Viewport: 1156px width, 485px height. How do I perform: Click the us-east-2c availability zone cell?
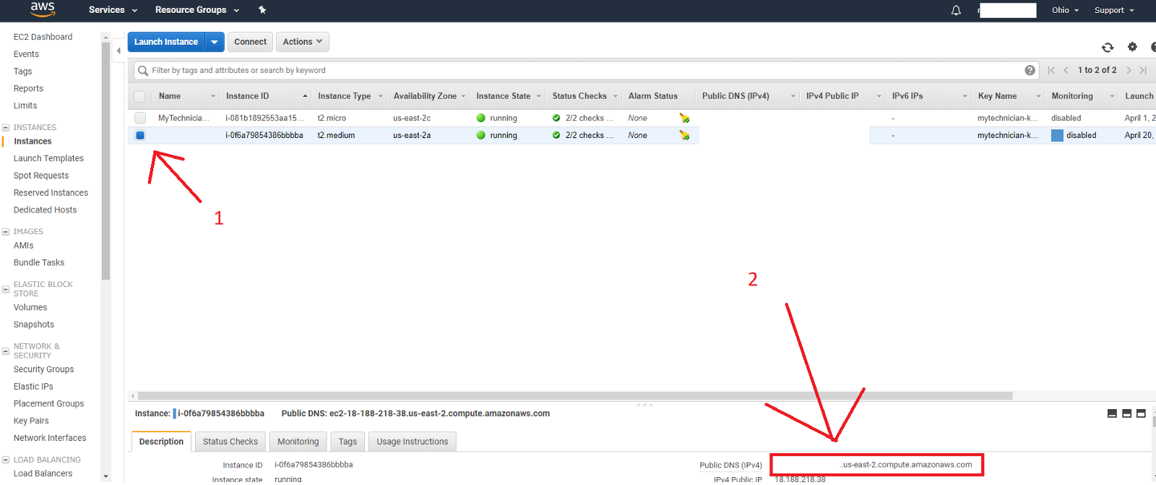point(412,118)
